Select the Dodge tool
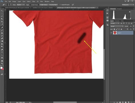Screen dimensions: 135x103 (x=2, y=47)
